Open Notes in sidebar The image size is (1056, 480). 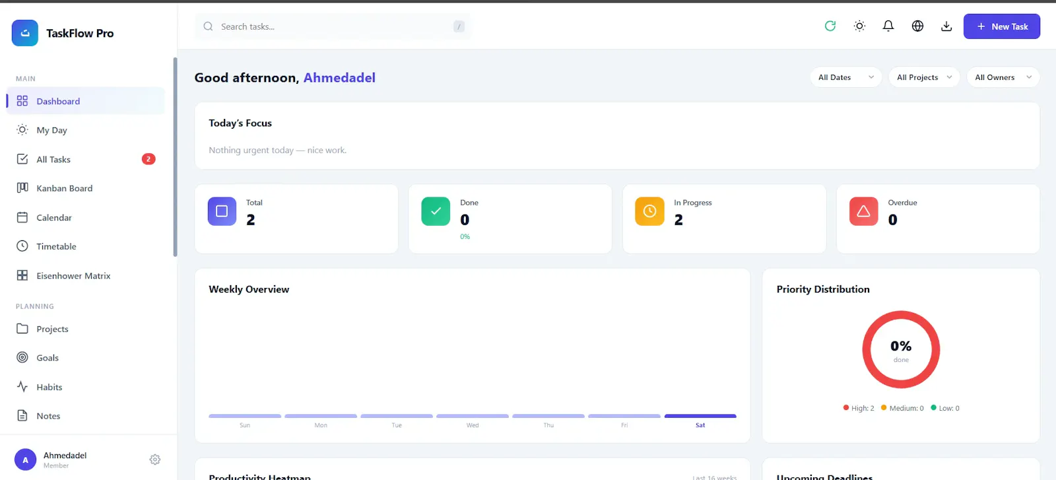pos(86,416)
